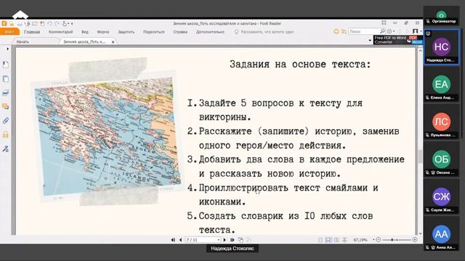Go to the next page arrow
Viewport: 465px width, 261px height.
click(x=225, y=240)
